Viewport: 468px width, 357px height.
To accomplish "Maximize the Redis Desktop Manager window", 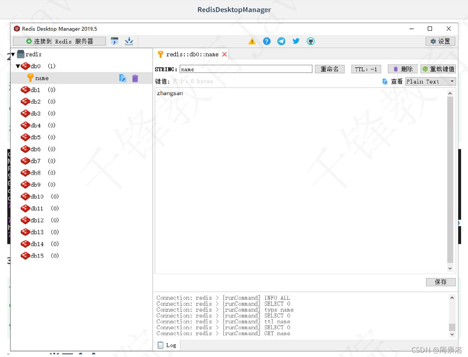I will [x=430, y=29].
